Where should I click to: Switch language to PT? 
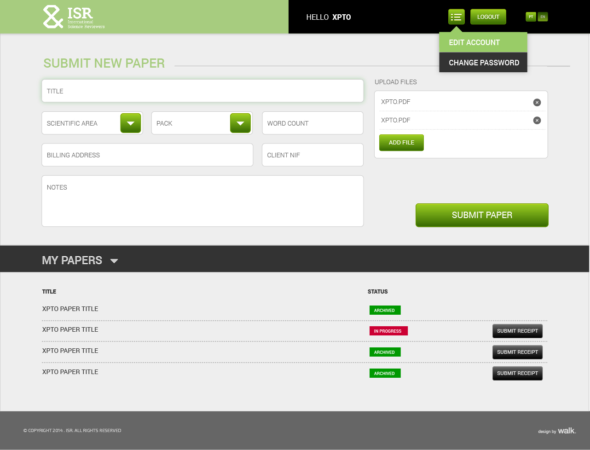pyautogui.click(x=531, y=17)
